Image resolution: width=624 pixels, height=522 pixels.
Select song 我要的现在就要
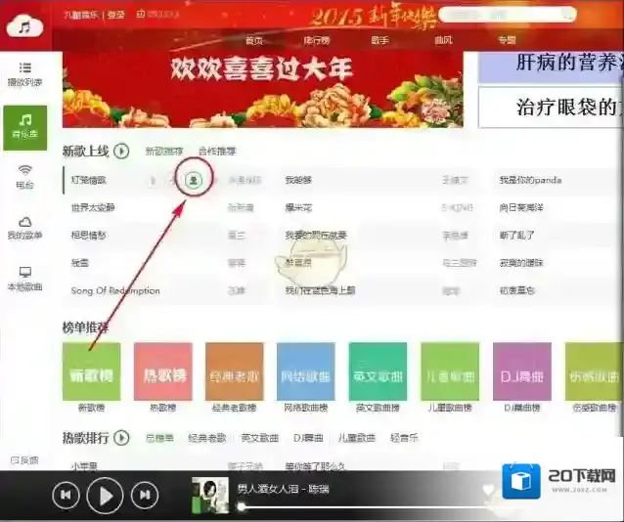(316, 236)
